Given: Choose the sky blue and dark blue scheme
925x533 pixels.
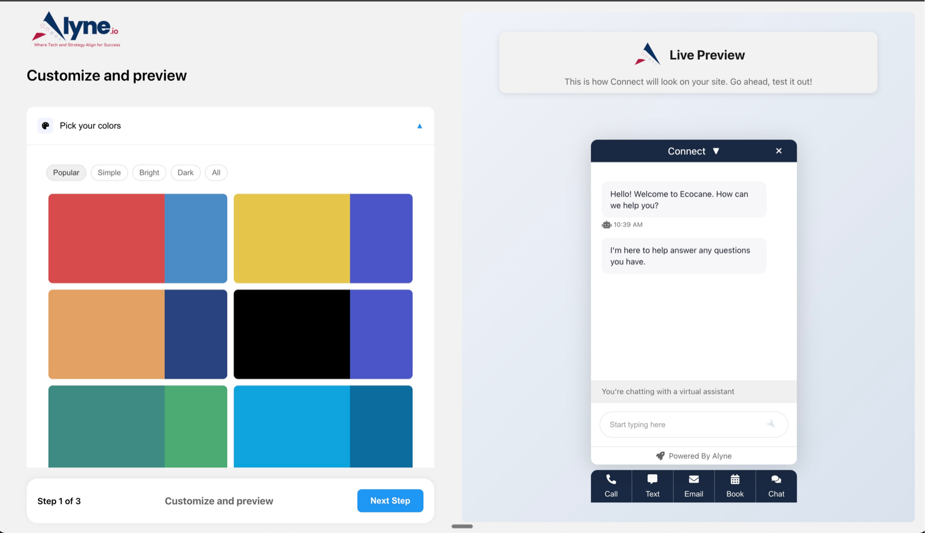Looking at the screenshot, I should pyautogui.click(x=323, y=427).
